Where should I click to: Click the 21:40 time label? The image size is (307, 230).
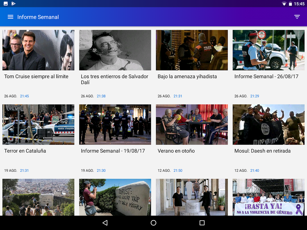point(255,170)
